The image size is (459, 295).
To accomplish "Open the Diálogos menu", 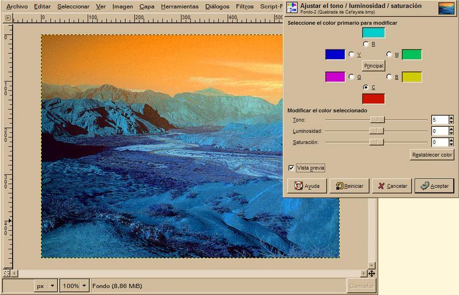I will tap(217, 6).
